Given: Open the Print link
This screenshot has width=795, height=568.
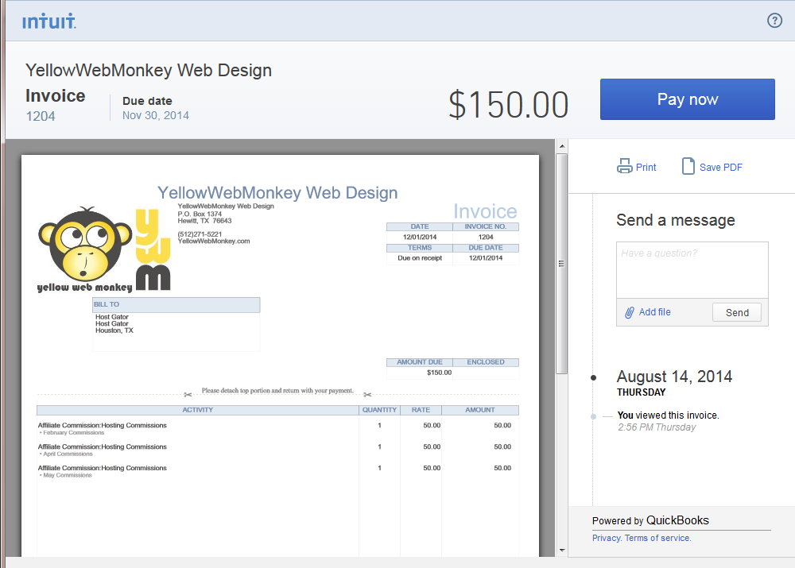Looking at the screenshot, I should 646,167.
